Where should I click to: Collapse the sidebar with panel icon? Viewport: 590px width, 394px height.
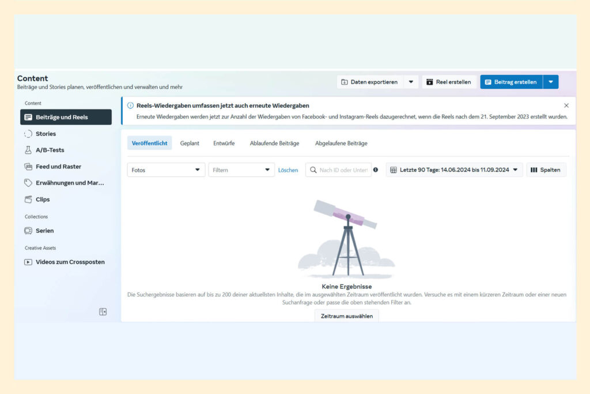[x=103, y=312]
